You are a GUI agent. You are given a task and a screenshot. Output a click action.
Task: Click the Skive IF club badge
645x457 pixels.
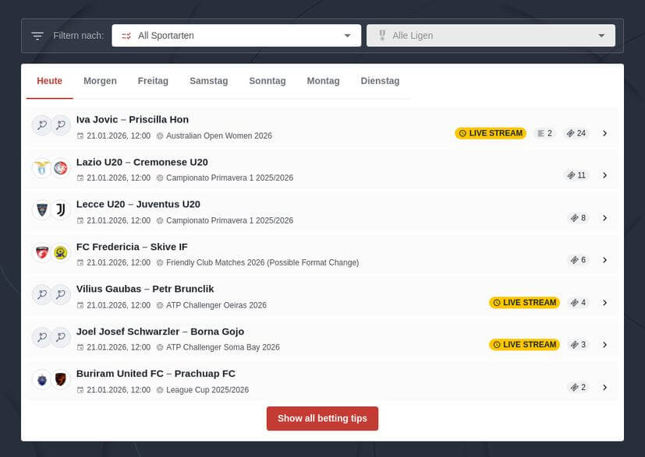pyautogui.click(x=60, y=252)
